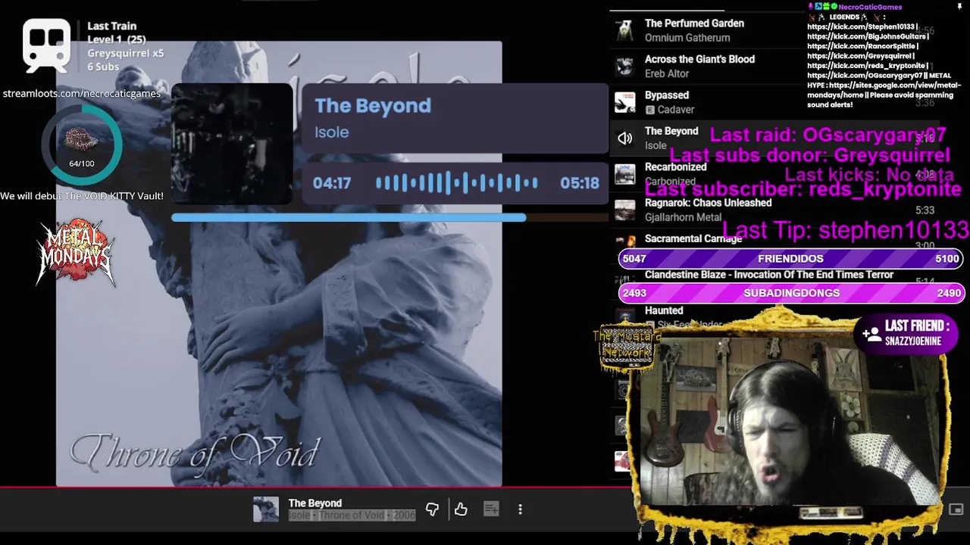Select the Sacramental Carnage thumbnail
970x545 pixels.
click(x=624, y=241)
